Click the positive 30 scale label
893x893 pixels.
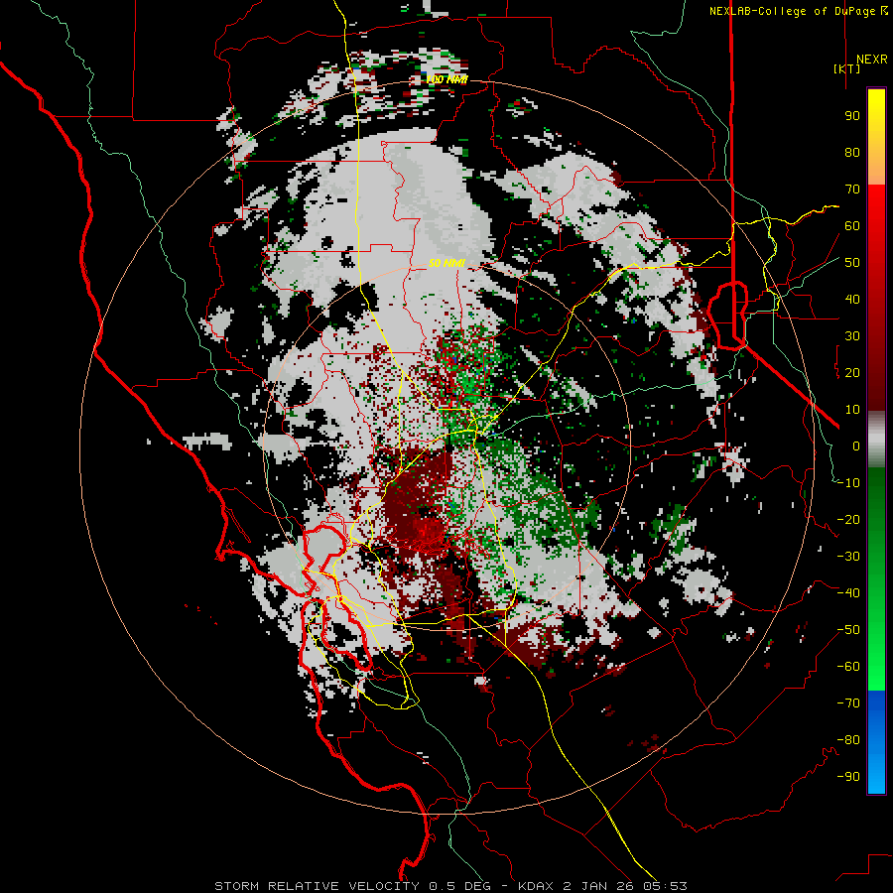coord(852,336)
